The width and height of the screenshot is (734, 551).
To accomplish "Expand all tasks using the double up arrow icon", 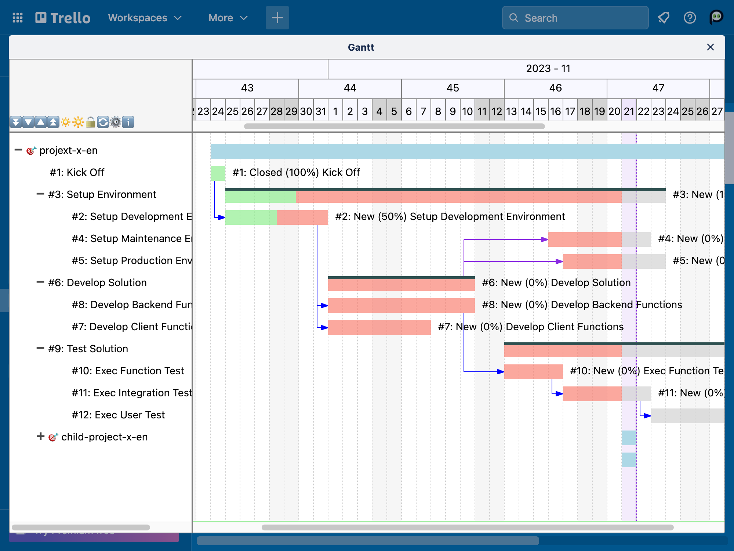I will (x=52, y=122).
